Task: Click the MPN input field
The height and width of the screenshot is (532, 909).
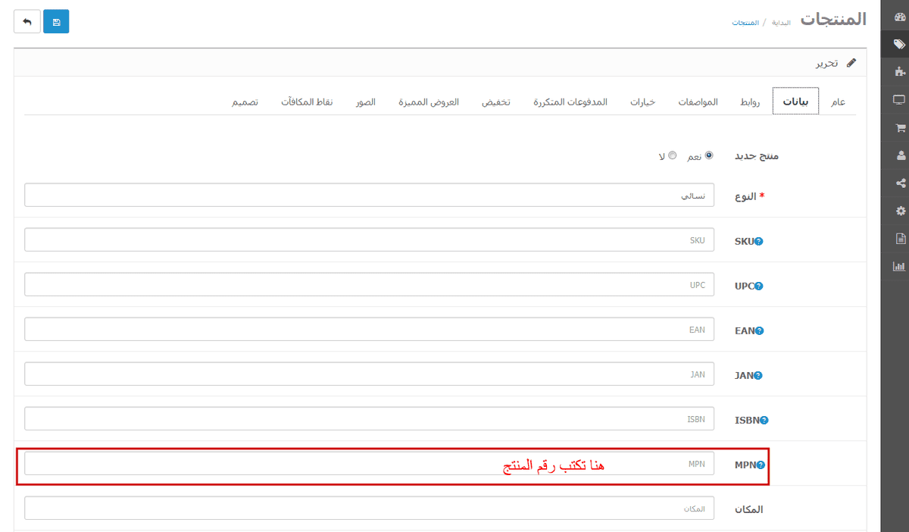Action: click(x=369, y=464)
